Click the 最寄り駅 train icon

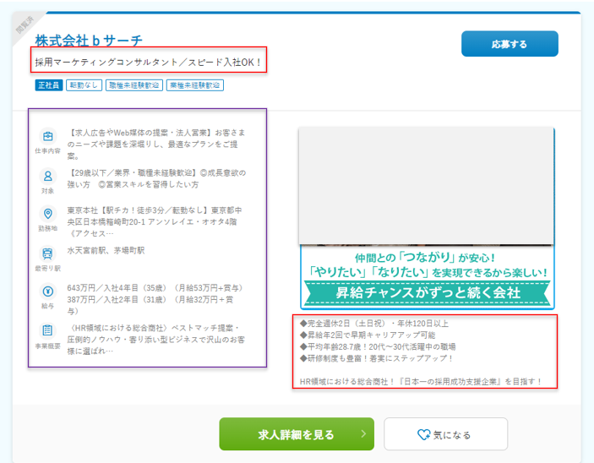48,253
